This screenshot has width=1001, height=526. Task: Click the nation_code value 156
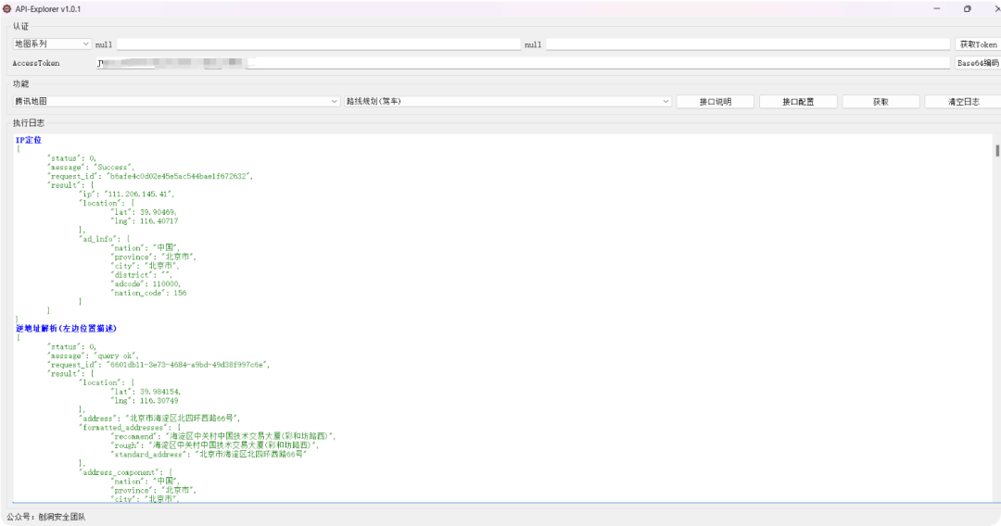coord(180,293)
